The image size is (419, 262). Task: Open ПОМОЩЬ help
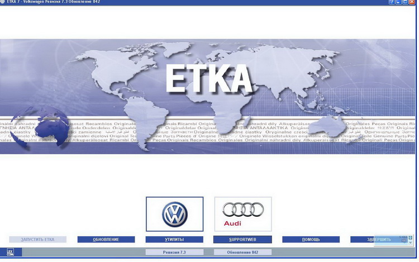click(311, 240)
